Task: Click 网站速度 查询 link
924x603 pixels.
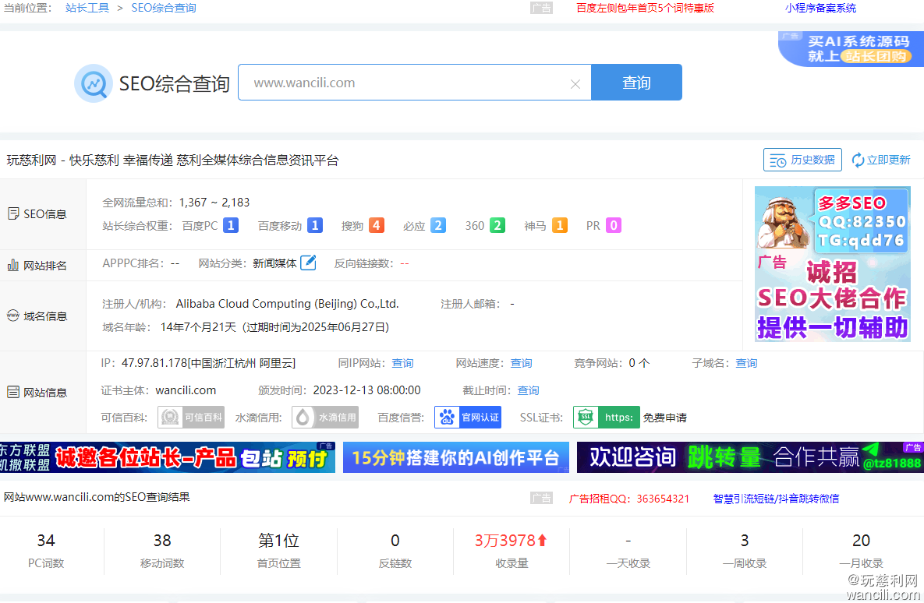Action: [x=521, y=363]
